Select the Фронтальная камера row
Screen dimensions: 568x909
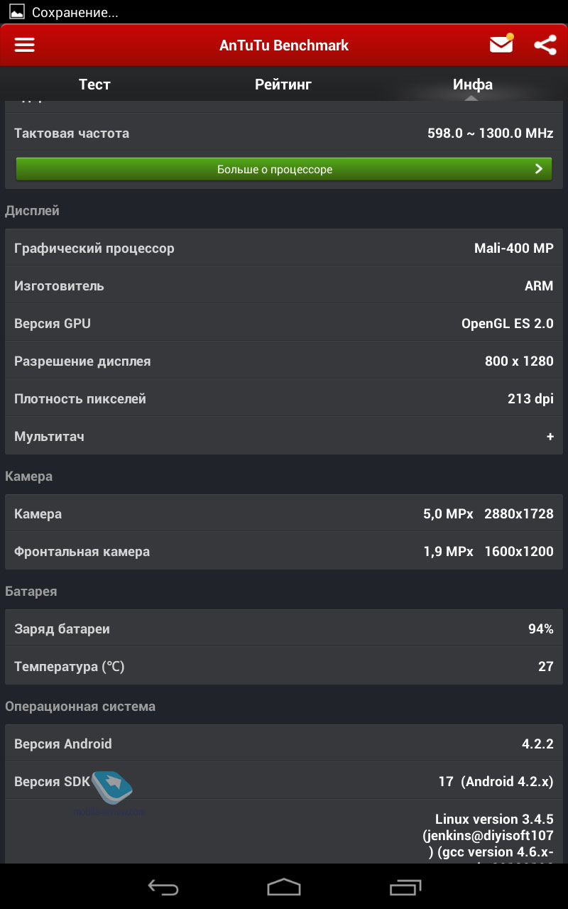(x=284, y=551)
